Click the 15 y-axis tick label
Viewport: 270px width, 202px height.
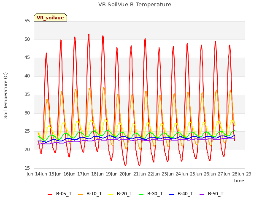tap(27, 168)
